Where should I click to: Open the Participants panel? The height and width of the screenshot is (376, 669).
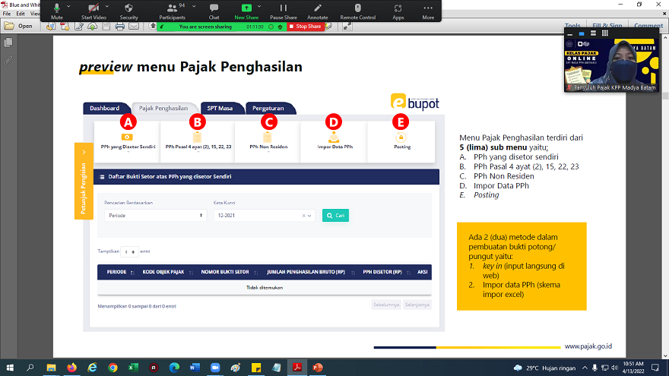click(172, 8)
